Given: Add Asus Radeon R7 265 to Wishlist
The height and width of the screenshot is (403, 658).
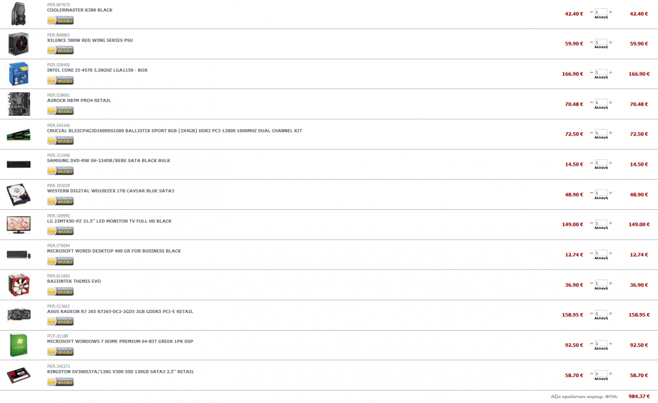Looking at the screenshot, I should (60, 322).
